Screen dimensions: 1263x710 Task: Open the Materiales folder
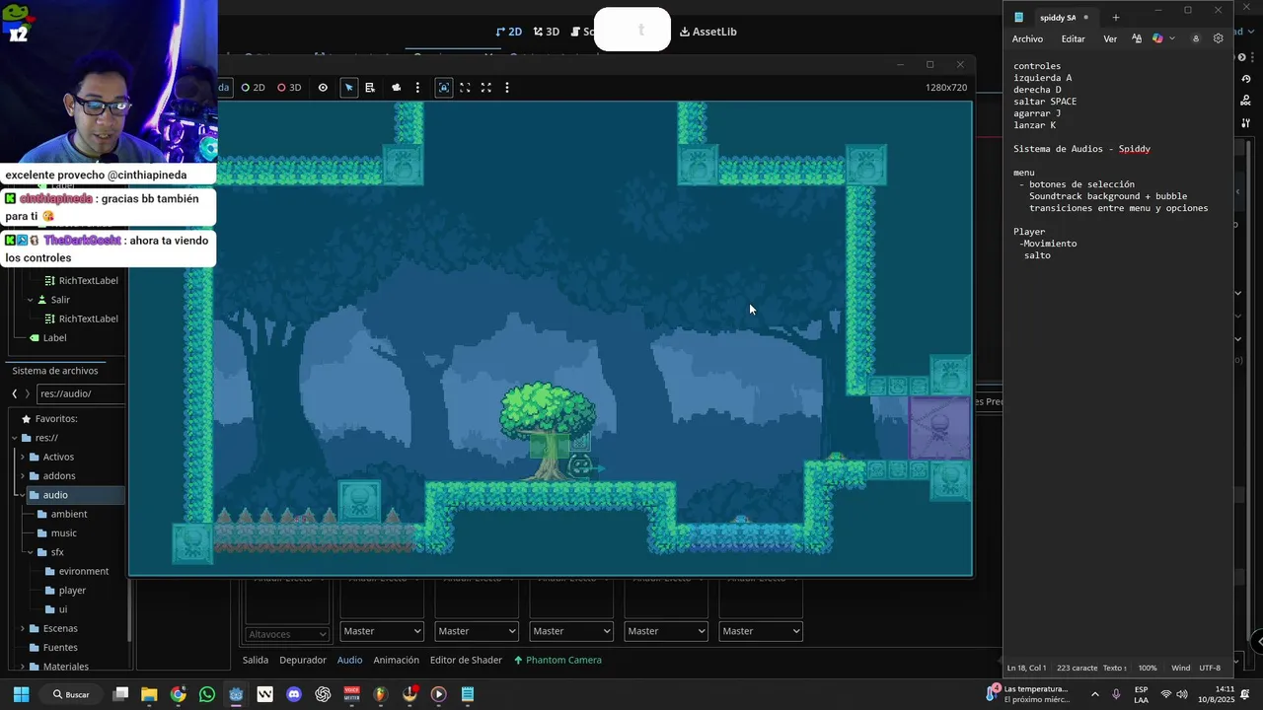[65, 667]
